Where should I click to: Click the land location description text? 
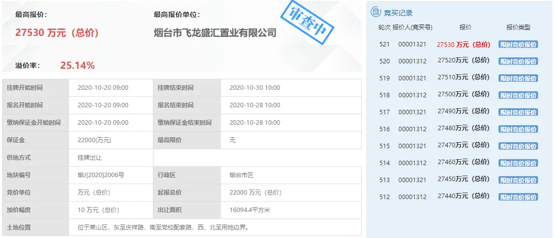163,228
